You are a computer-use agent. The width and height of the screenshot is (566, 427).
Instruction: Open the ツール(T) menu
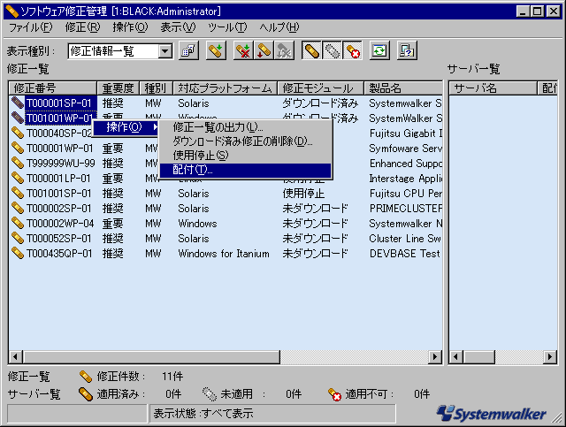click(227, 27)
